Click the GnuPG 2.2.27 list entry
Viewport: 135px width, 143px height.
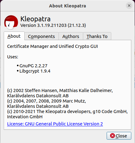point(33,66)
